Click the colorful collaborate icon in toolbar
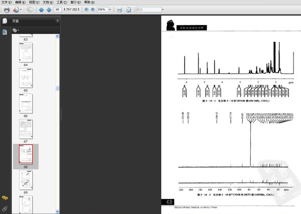 16,10
